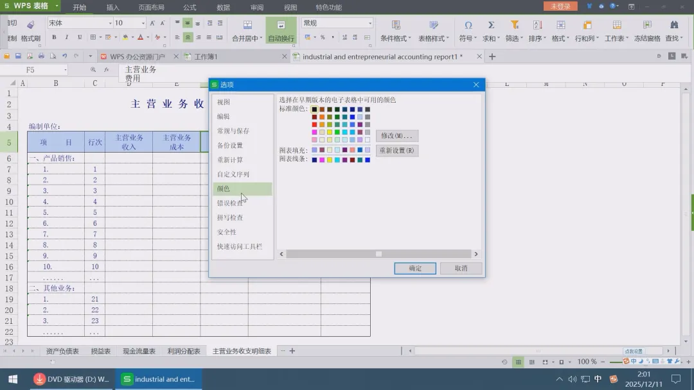Click the percent style icon
The width and height of the screenshot is (694, 390).
click(323, 38)
